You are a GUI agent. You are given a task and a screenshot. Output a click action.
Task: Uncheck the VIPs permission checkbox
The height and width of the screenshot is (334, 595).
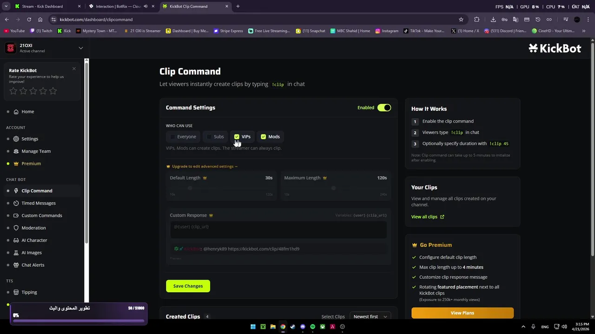pyautogui.click(x=237, y=137)
